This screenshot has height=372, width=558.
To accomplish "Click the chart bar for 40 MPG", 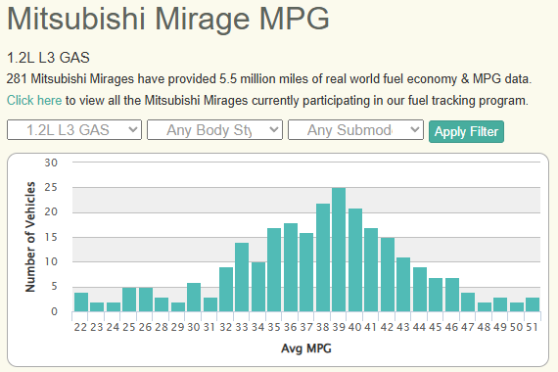I will (x=355, y=260).
